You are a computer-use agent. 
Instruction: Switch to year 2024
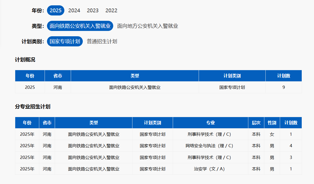pos(74,10)
